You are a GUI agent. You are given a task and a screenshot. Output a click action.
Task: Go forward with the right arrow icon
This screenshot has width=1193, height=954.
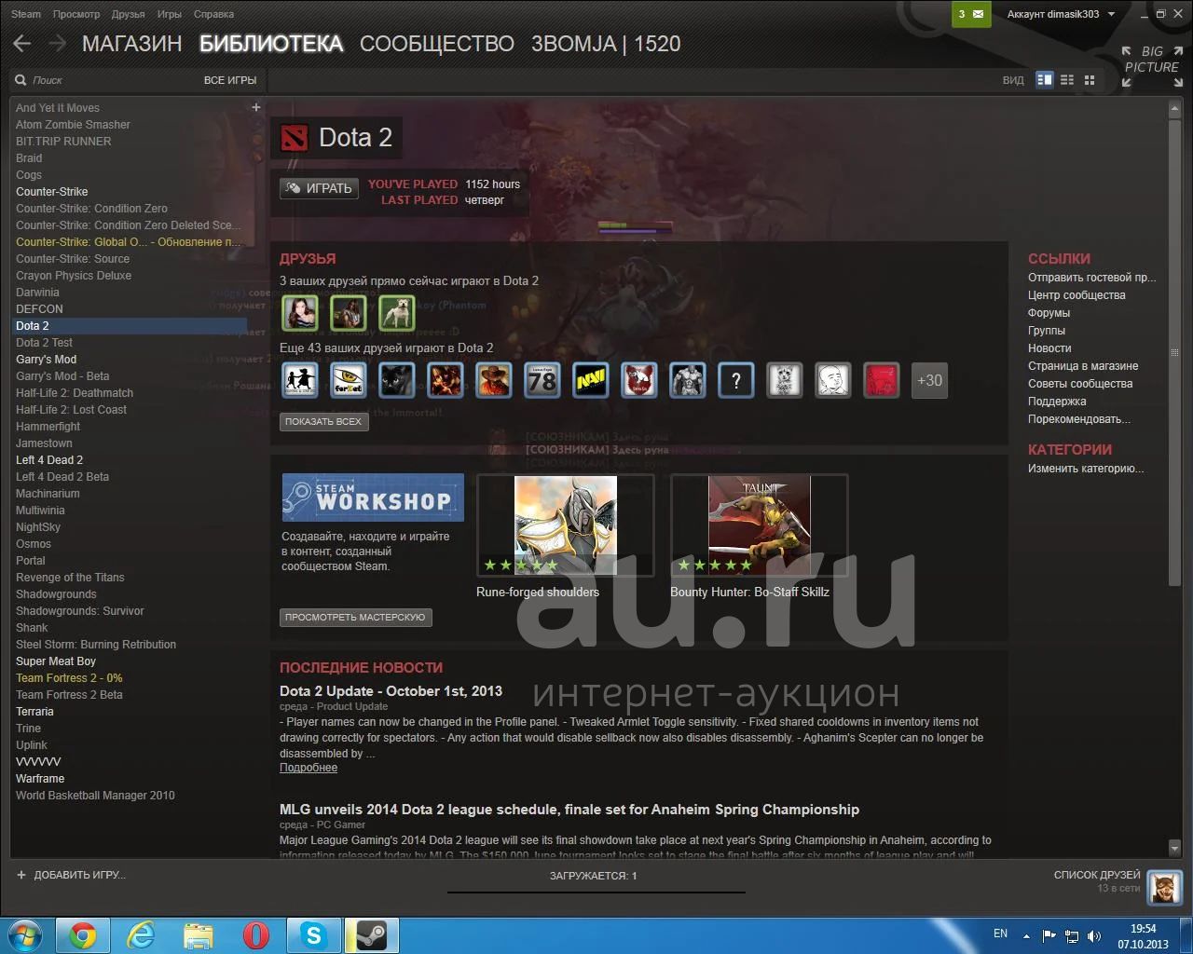[x=57, y=43]
